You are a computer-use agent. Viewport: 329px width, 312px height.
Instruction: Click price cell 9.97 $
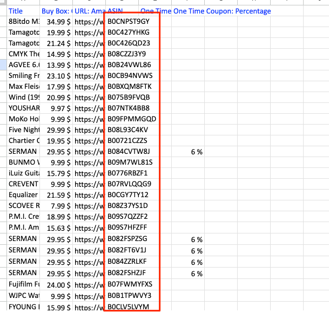point(56,108)
